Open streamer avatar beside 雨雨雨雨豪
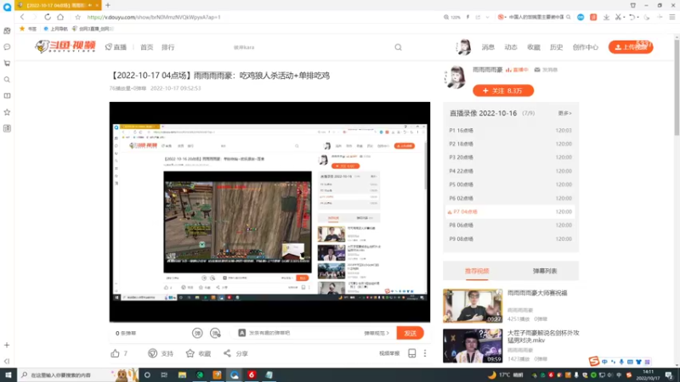Screen dimensions: 680x382 coord(456,77)
